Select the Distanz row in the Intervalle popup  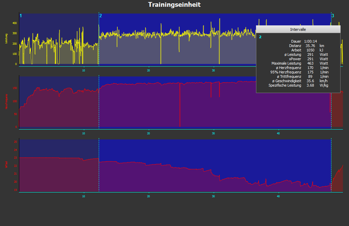(298, 46)
